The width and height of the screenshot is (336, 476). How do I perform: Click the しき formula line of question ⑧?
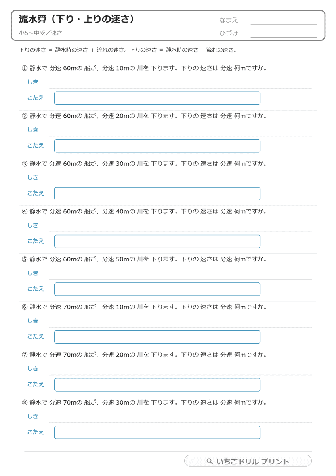pyautogui.click(x=180, y=417)
